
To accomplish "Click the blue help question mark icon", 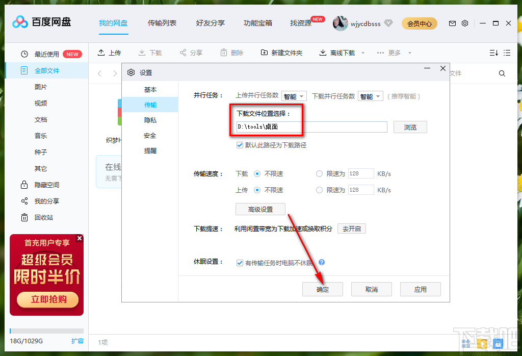I will pos(322,262).
